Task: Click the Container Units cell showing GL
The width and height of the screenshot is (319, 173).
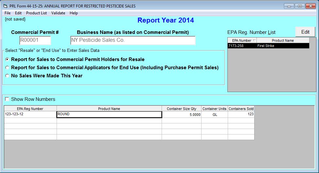Action: click(x=214, y=115)
